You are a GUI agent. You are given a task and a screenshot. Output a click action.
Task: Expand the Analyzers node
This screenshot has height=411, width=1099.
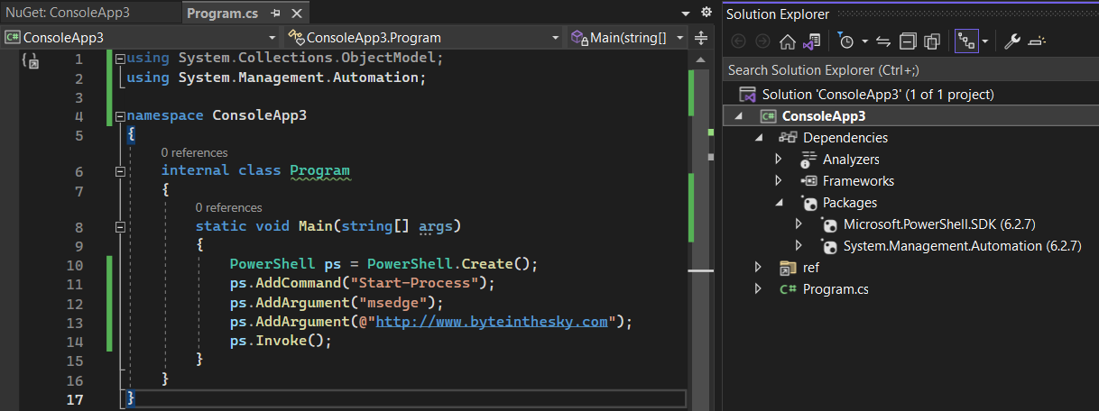(x=780, y=160)
